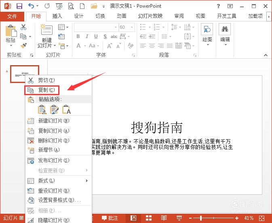Viewport: 272px width, 223px height.
Task: Select 新增节(A) from context menu
Action: tap(58, 150)
